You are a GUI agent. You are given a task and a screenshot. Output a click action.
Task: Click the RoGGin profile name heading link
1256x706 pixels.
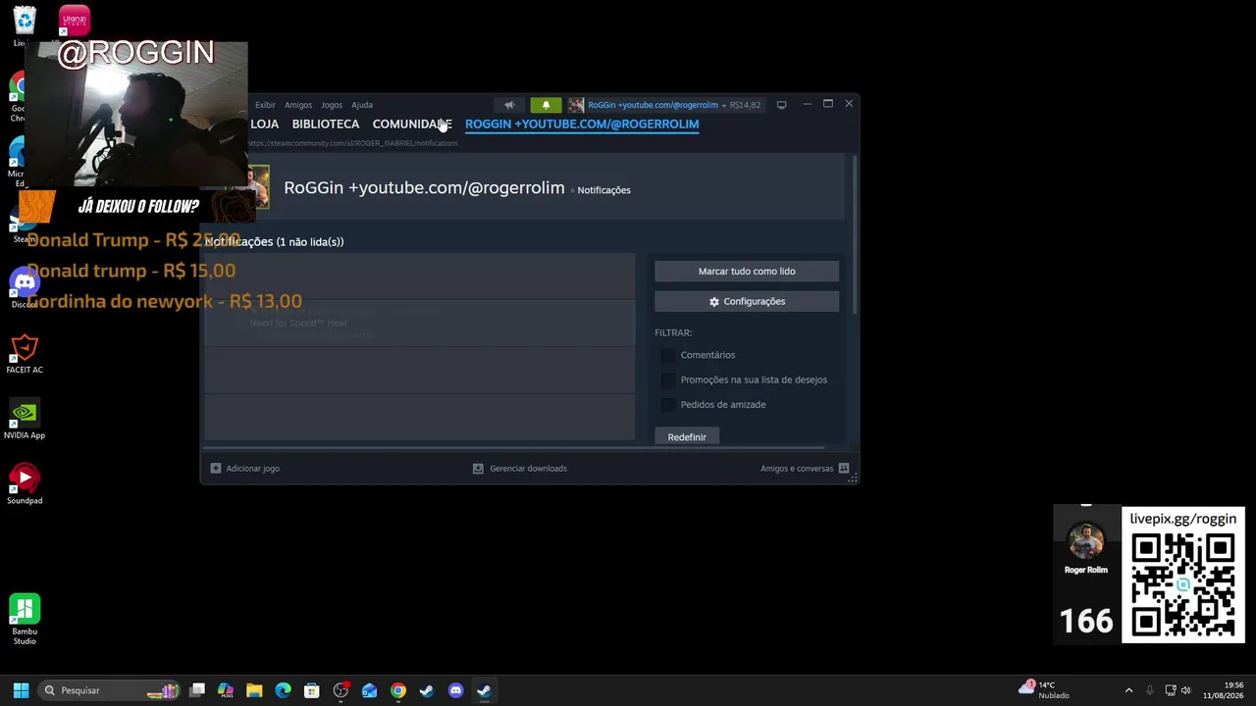[x=424, y=188]
